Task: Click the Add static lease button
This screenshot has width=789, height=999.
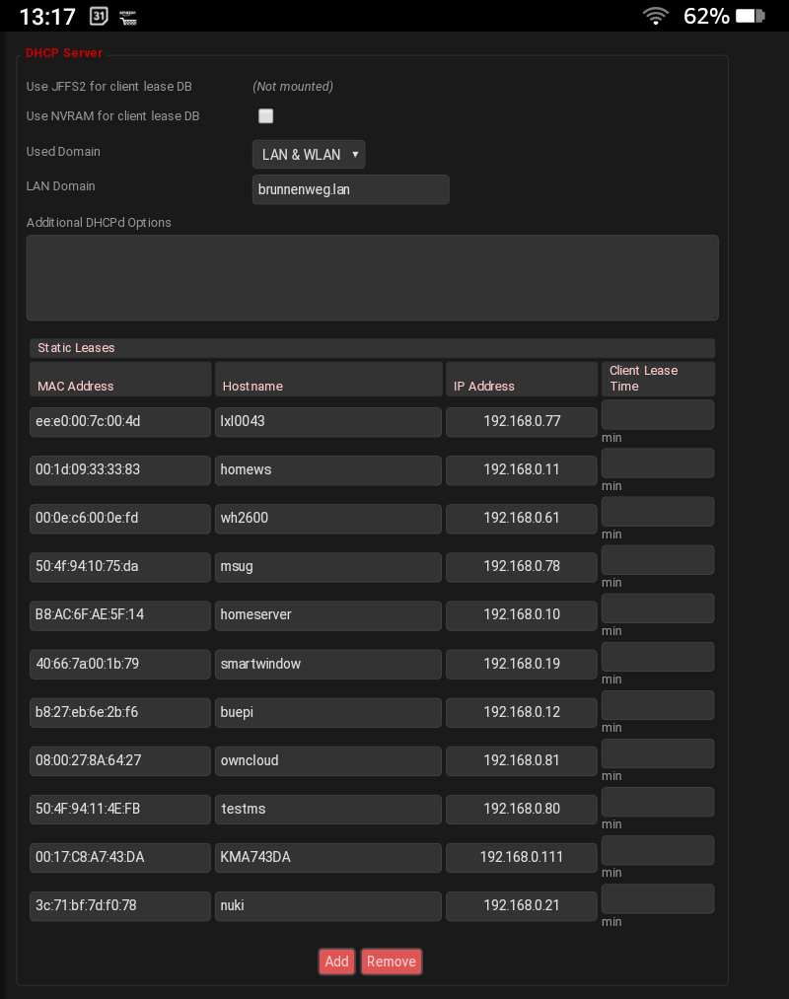Action: [x=336, y=962]
